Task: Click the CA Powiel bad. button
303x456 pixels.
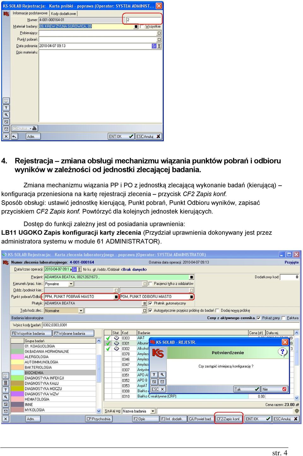Action: [201, 419]
